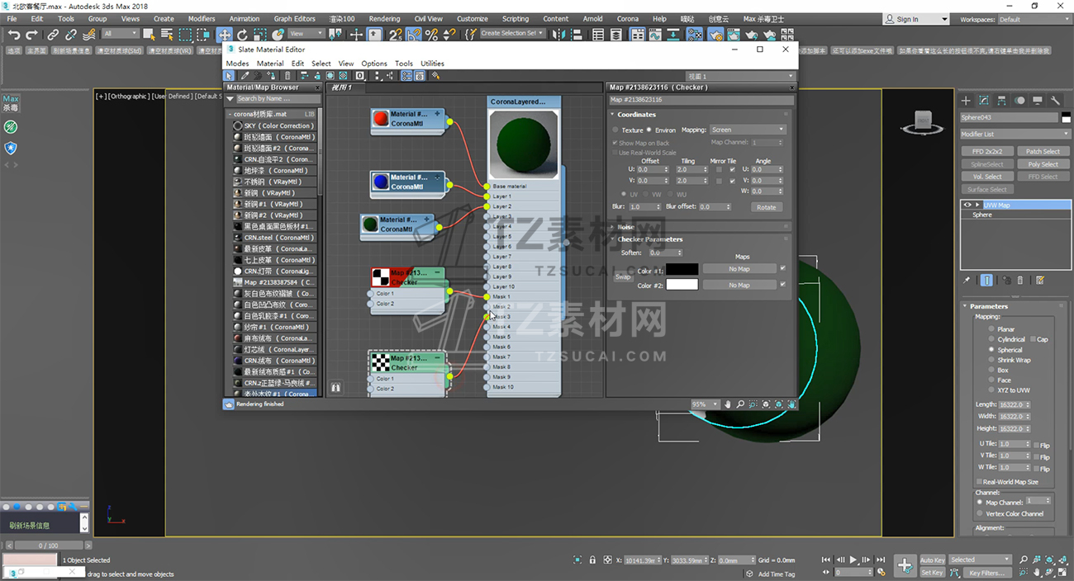
Task: Open the Hierarchy command panel tab
Action: tap(1001, 101)
